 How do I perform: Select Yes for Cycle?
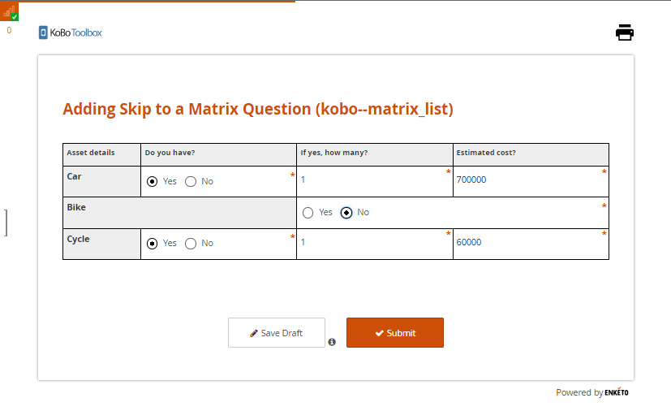click(x=152, y=244)
